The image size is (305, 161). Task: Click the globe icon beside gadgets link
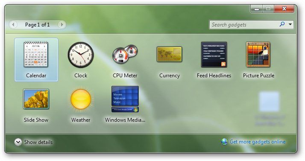tap(224, 141)
